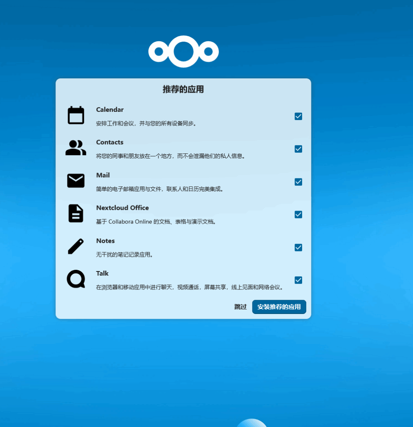This screenshot has width=413, height=427.
Task: Click the Talk chat bubble icon
Action: [76, 279]
